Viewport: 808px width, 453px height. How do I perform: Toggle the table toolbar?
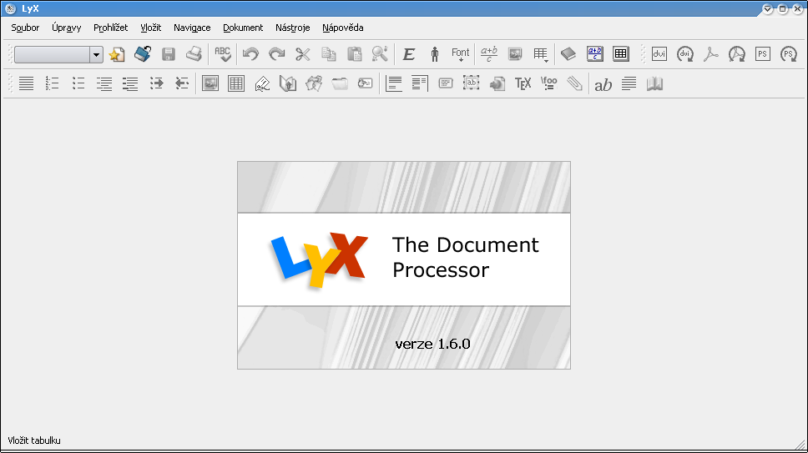tap(620, 54)
